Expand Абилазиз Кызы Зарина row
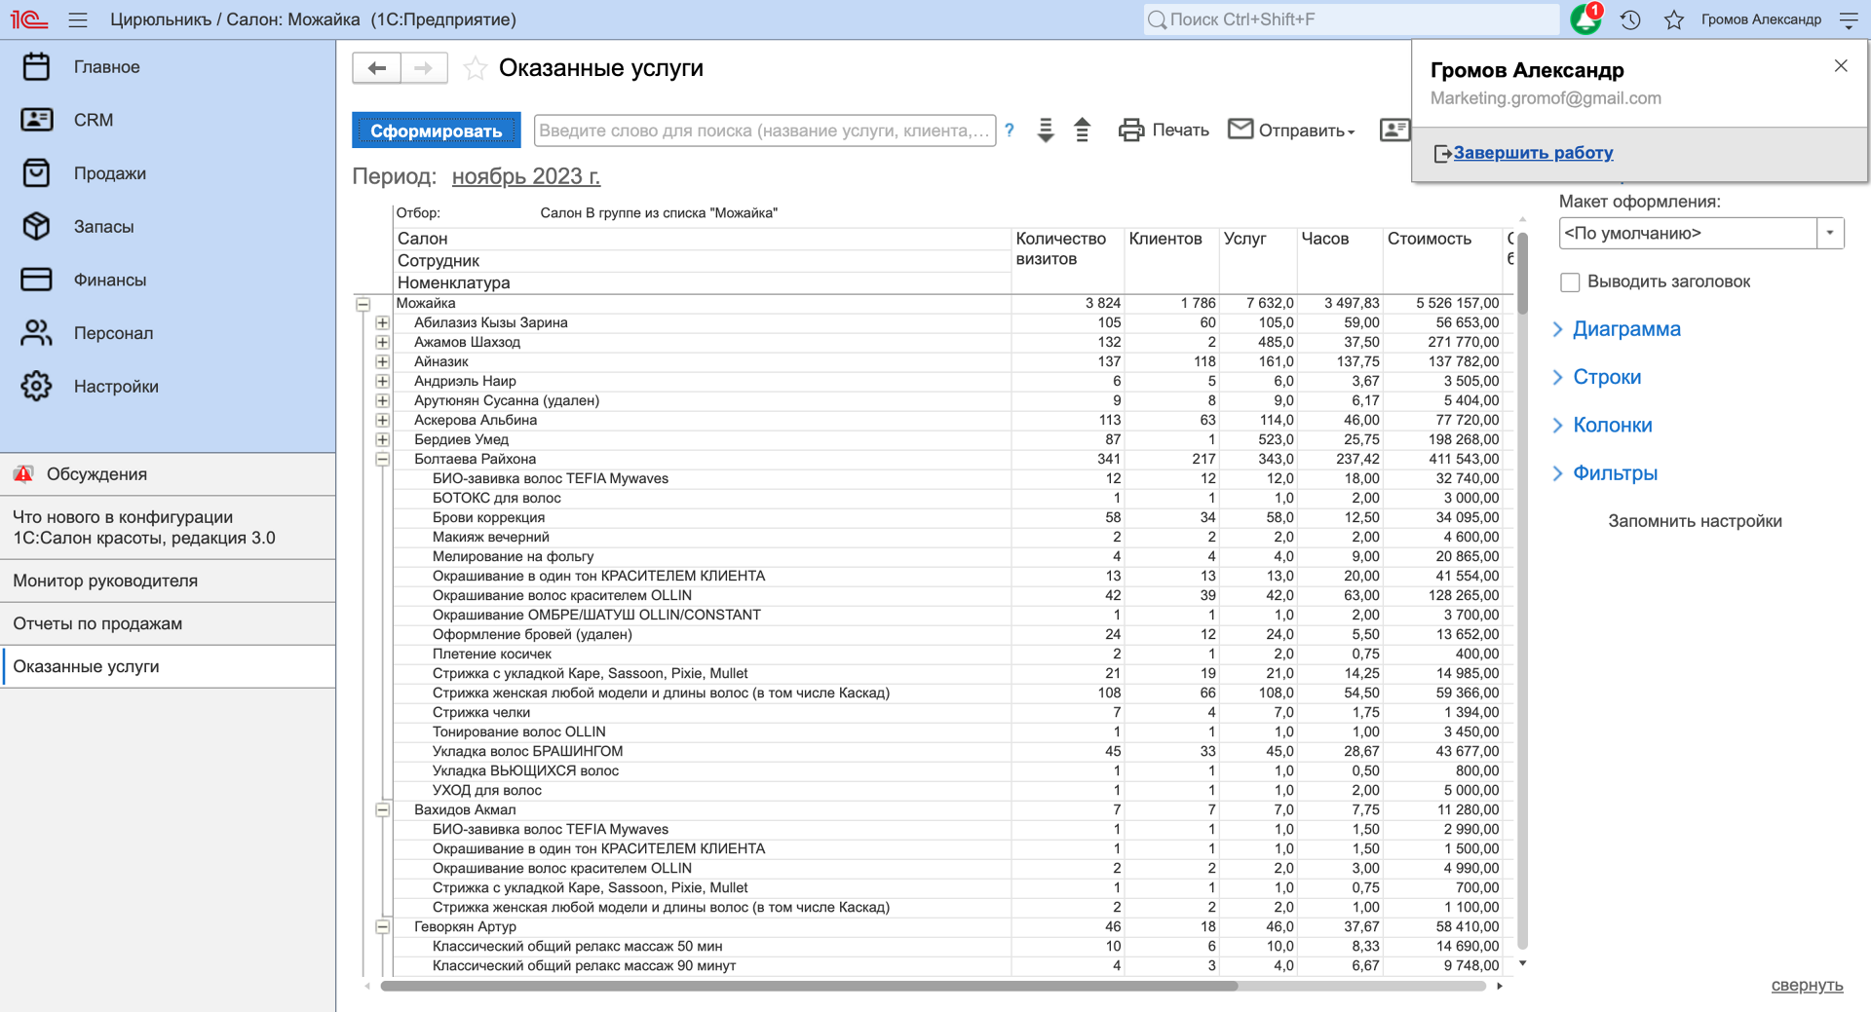Image resolution: width=1871 pixels, height=1012 pixels. 382,323
